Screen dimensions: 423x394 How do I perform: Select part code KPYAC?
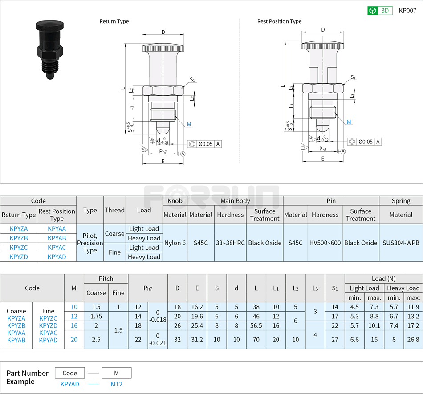point(57,247)
